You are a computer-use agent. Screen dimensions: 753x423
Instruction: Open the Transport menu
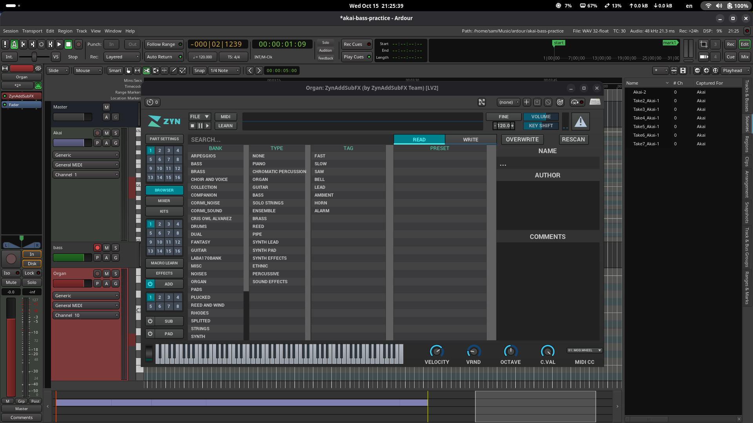pyautogui.click(x=32, y=31)
